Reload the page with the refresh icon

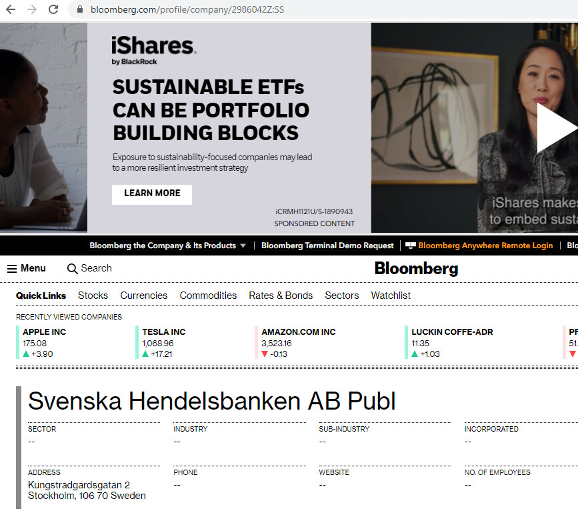(54, 10)
